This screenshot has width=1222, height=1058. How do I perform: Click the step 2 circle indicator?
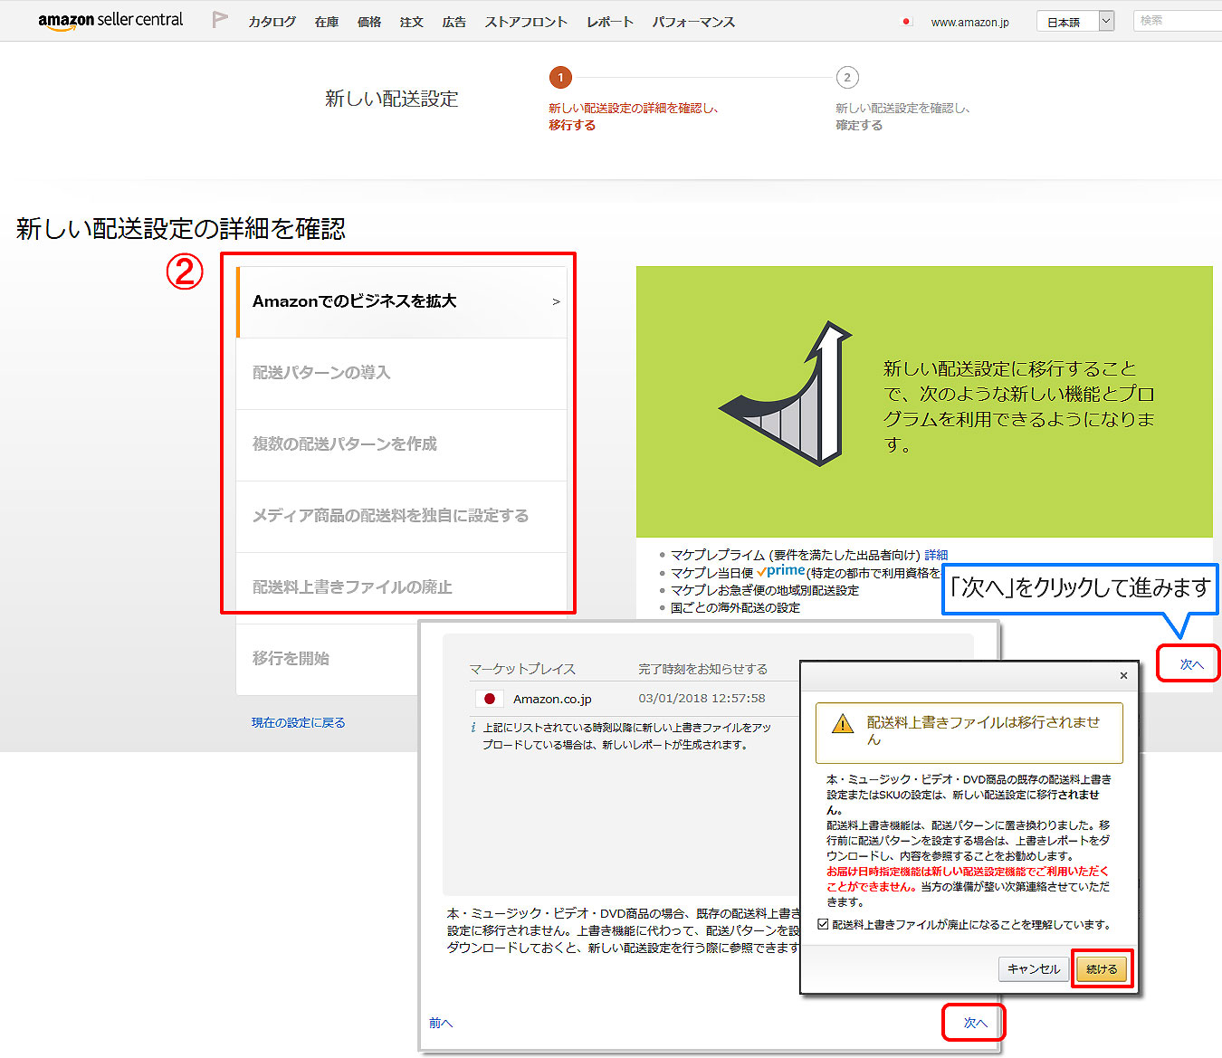847,78
